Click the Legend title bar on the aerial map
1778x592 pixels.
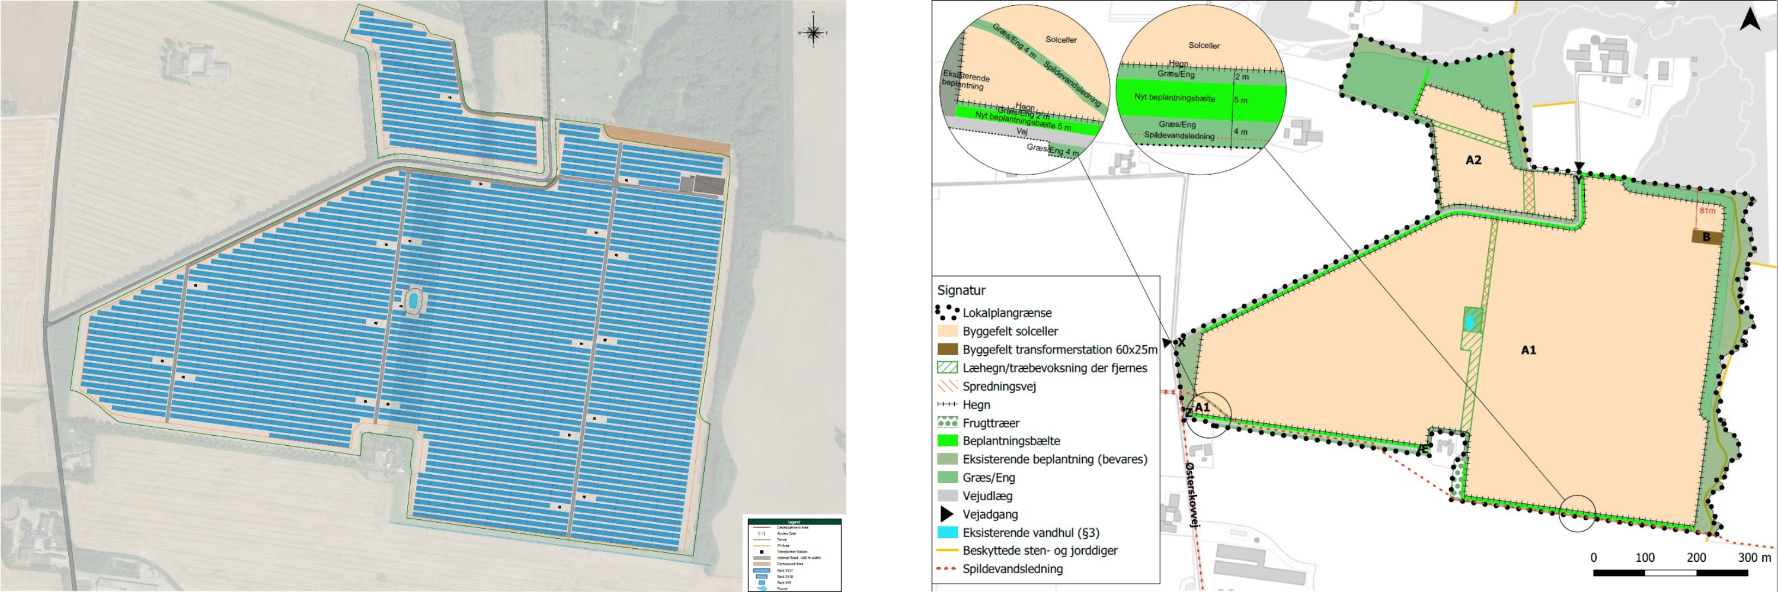coord(794,522)
